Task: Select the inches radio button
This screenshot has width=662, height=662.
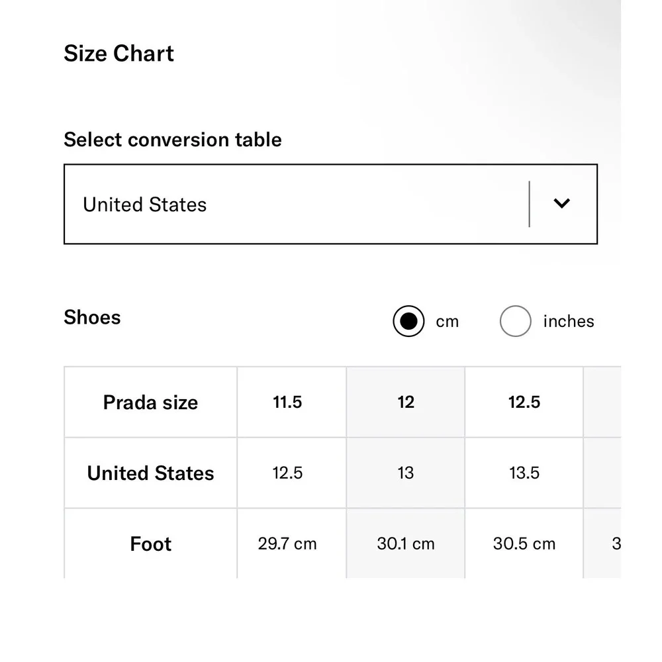Action: [x=515, y=322]
